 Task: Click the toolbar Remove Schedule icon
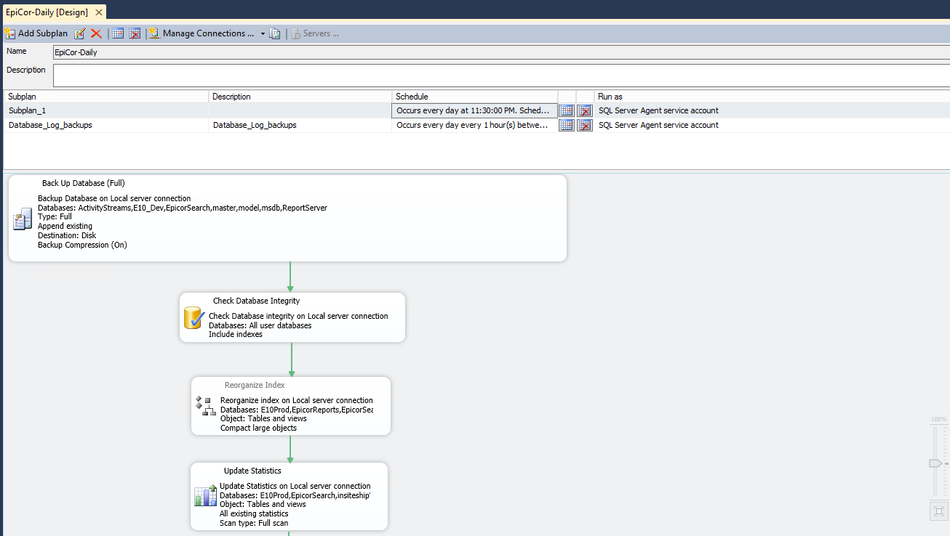point(135,33)
